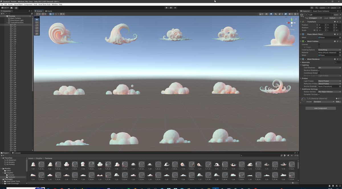The image size is (342, 189).
Task: Select the Scale tool in the scene toolbar
Action: (x=36, y=28)
